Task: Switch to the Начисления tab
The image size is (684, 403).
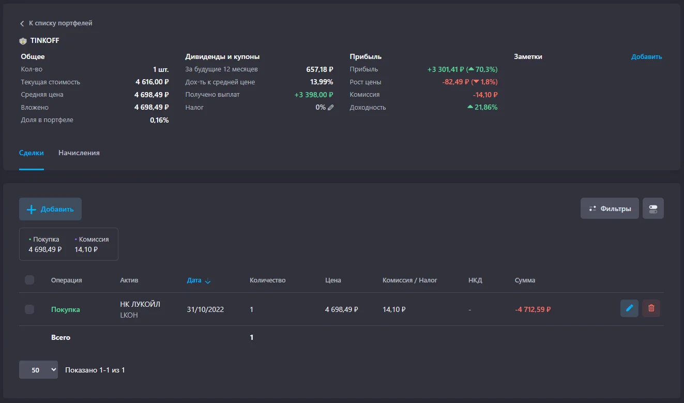Action: point(79,153)
